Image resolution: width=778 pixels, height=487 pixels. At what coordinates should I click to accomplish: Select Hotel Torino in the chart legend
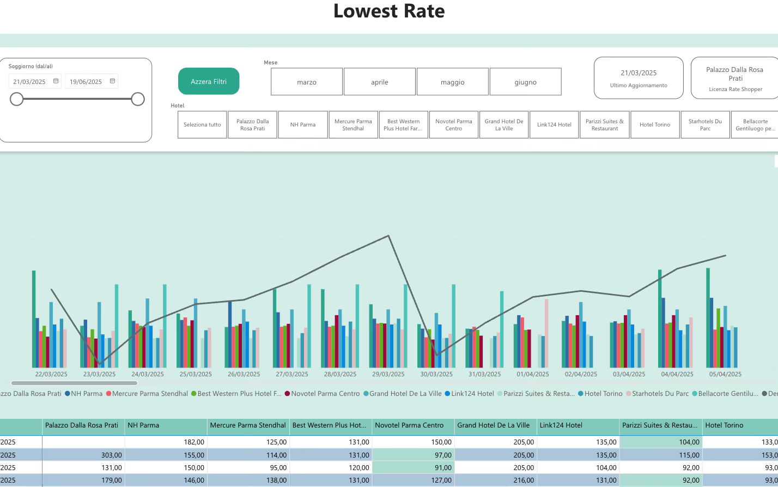coord(600,394)
